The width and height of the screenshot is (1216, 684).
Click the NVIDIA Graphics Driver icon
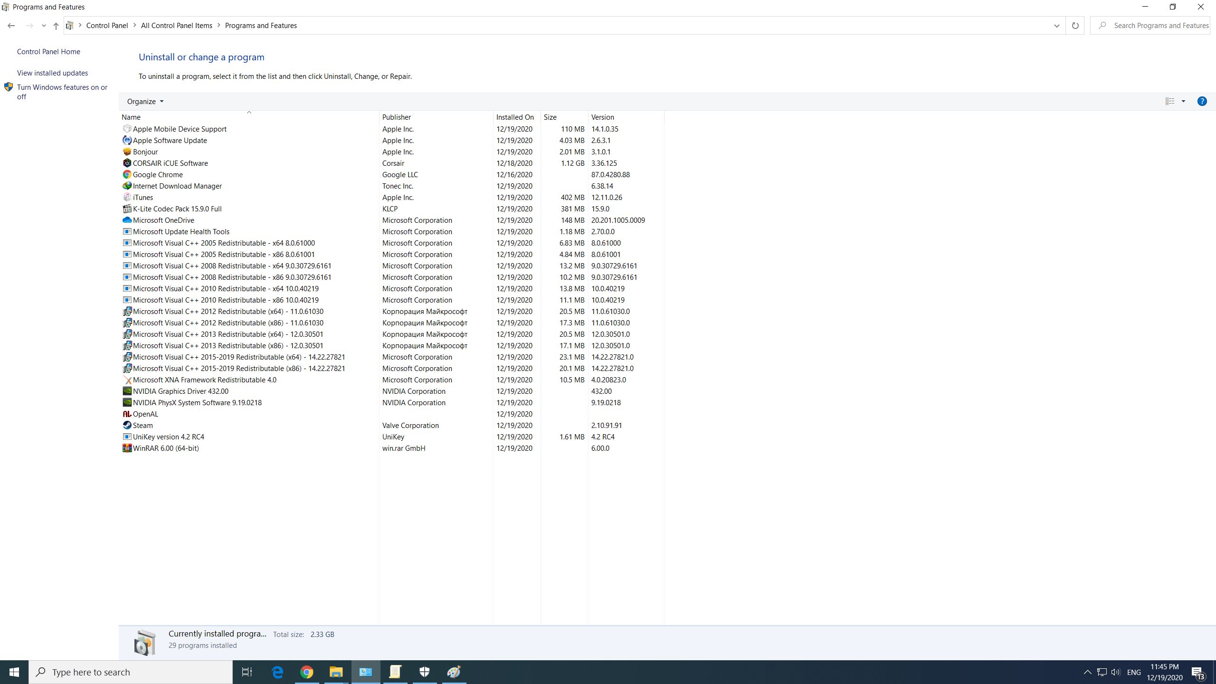click(x=126, y=391)
